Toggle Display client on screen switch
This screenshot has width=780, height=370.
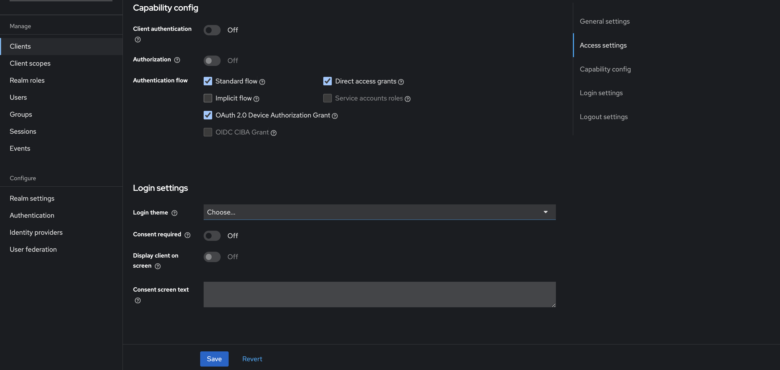tap(212, 257)
